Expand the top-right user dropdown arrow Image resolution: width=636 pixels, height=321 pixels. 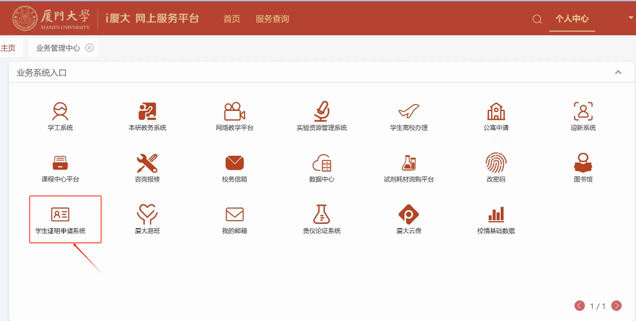click(x=630, y=17)
